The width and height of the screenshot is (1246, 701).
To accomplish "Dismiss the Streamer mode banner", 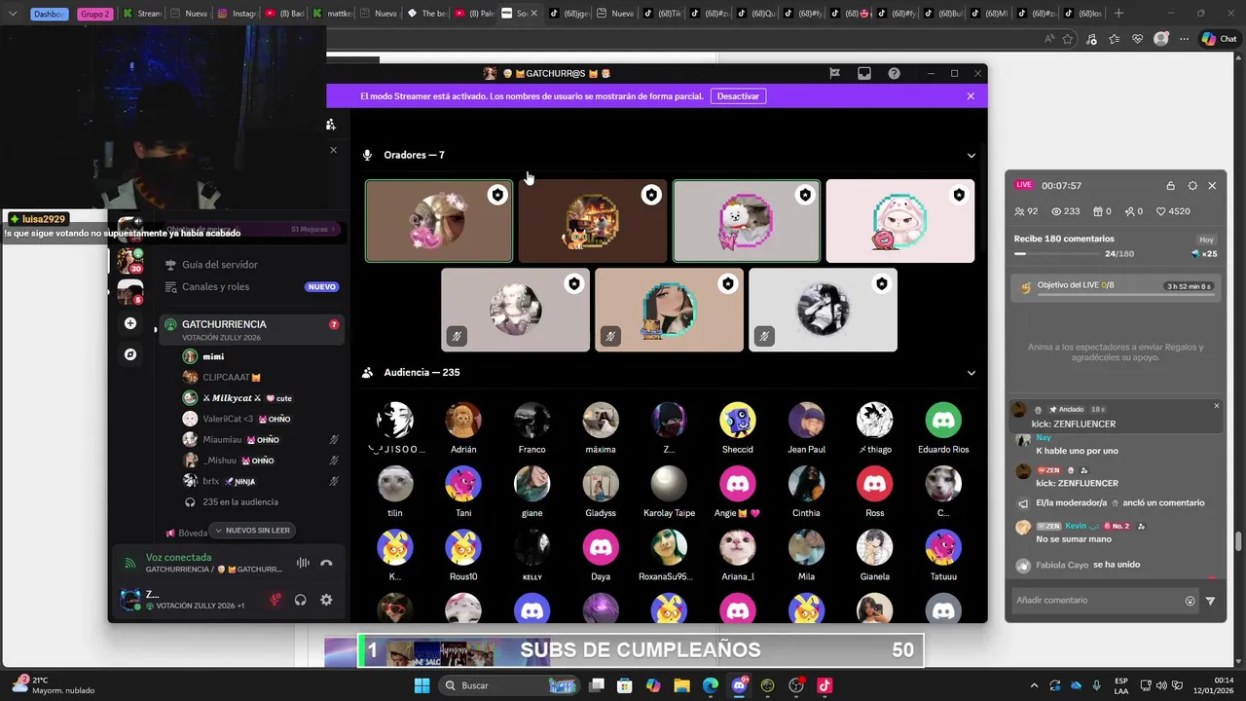I will pos(971,96).
